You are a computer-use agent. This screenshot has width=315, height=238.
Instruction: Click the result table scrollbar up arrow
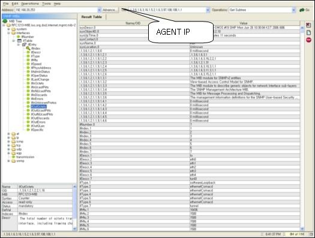[x=302, y=28]
